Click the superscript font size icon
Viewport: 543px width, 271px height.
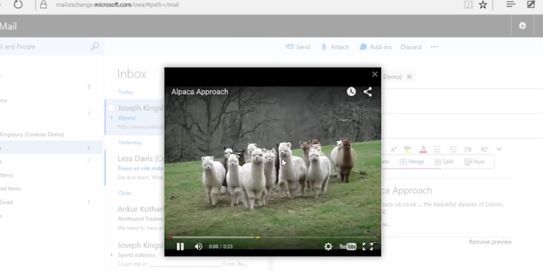[x=393, y=150]
